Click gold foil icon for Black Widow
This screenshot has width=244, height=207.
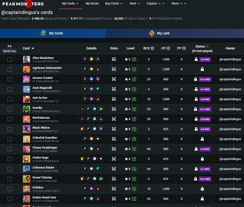click(x=82, y=129)
